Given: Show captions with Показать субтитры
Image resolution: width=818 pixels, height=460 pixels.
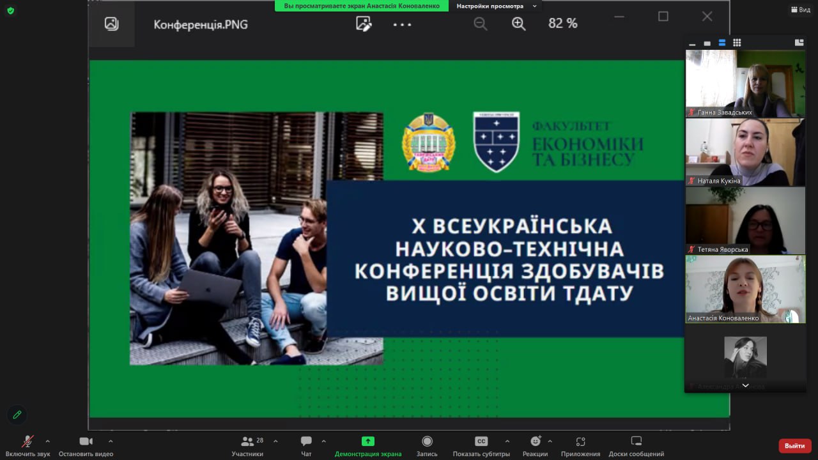Looking at the screenshot, I should click(x=481, y=445).
